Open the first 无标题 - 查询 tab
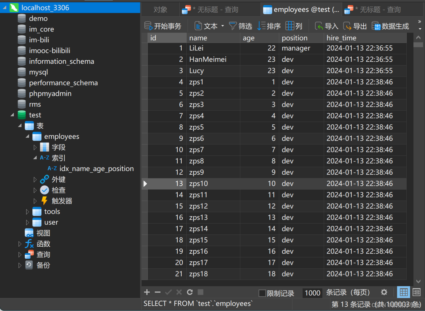This screenshot has width=425, height=311. tap(220, 10)
